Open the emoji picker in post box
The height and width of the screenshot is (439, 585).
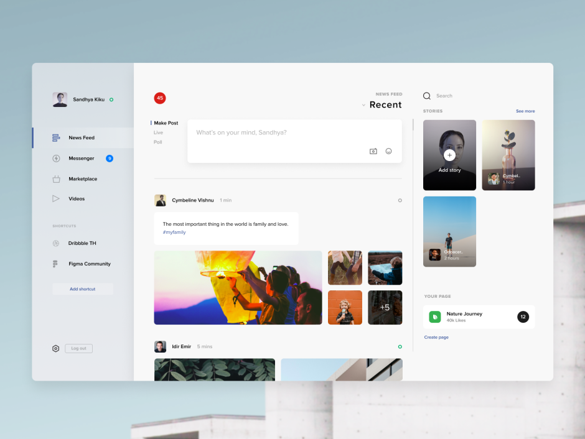[x=389, y=151]
